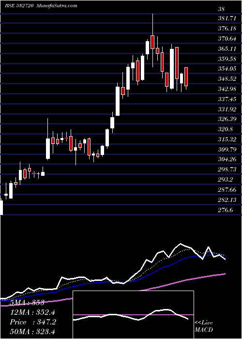Click the 287.66 price axis label
The height and width of the screenshot is (339, 242).
click(227, 190)
